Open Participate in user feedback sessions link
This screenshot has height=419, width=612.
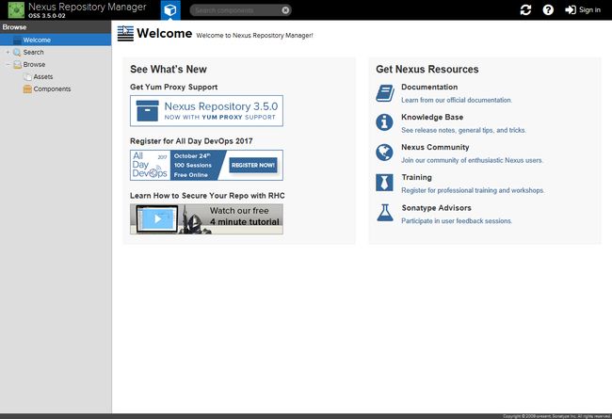pos(457,220)
